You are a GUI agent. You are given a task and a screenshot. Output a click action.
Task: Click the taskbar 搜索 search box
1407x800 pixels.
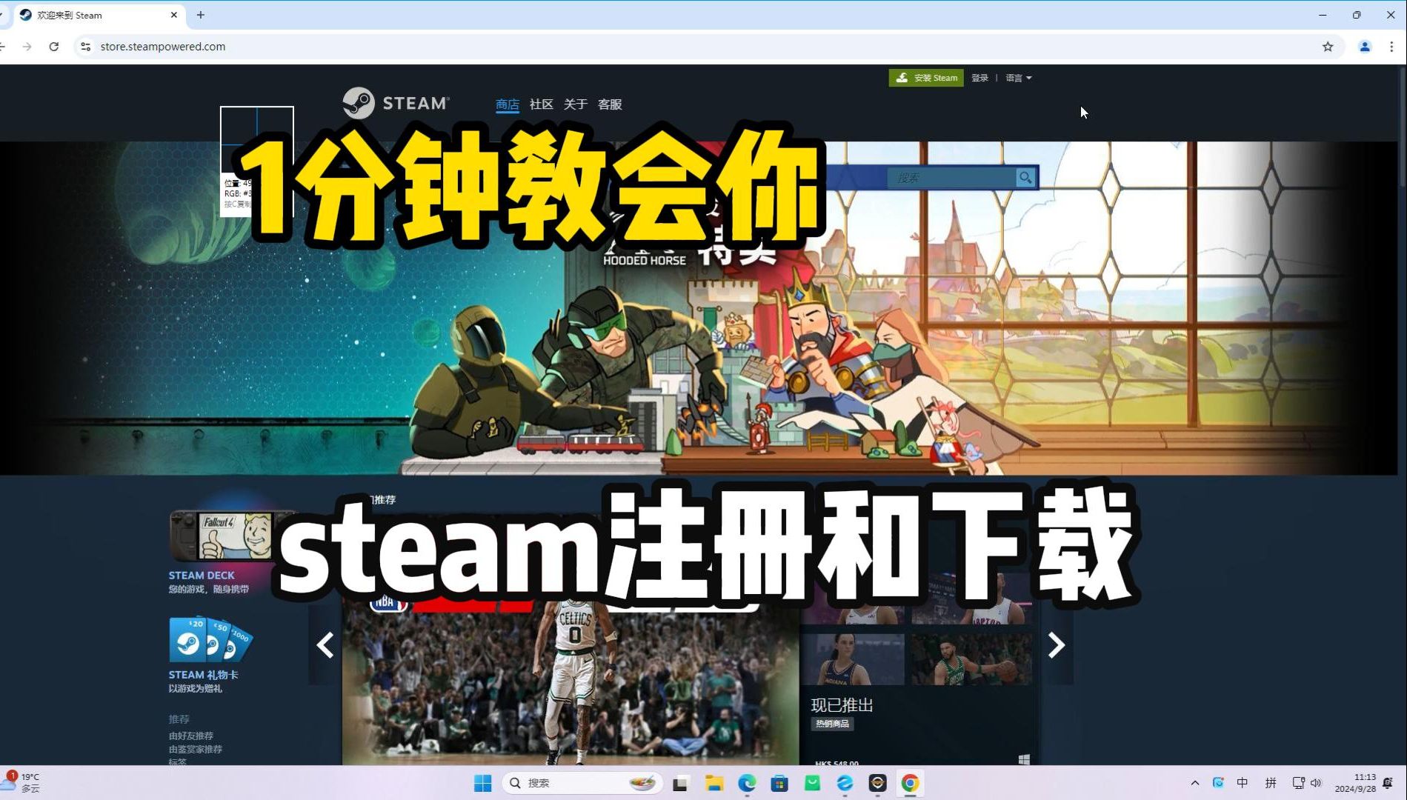(583, 783)
